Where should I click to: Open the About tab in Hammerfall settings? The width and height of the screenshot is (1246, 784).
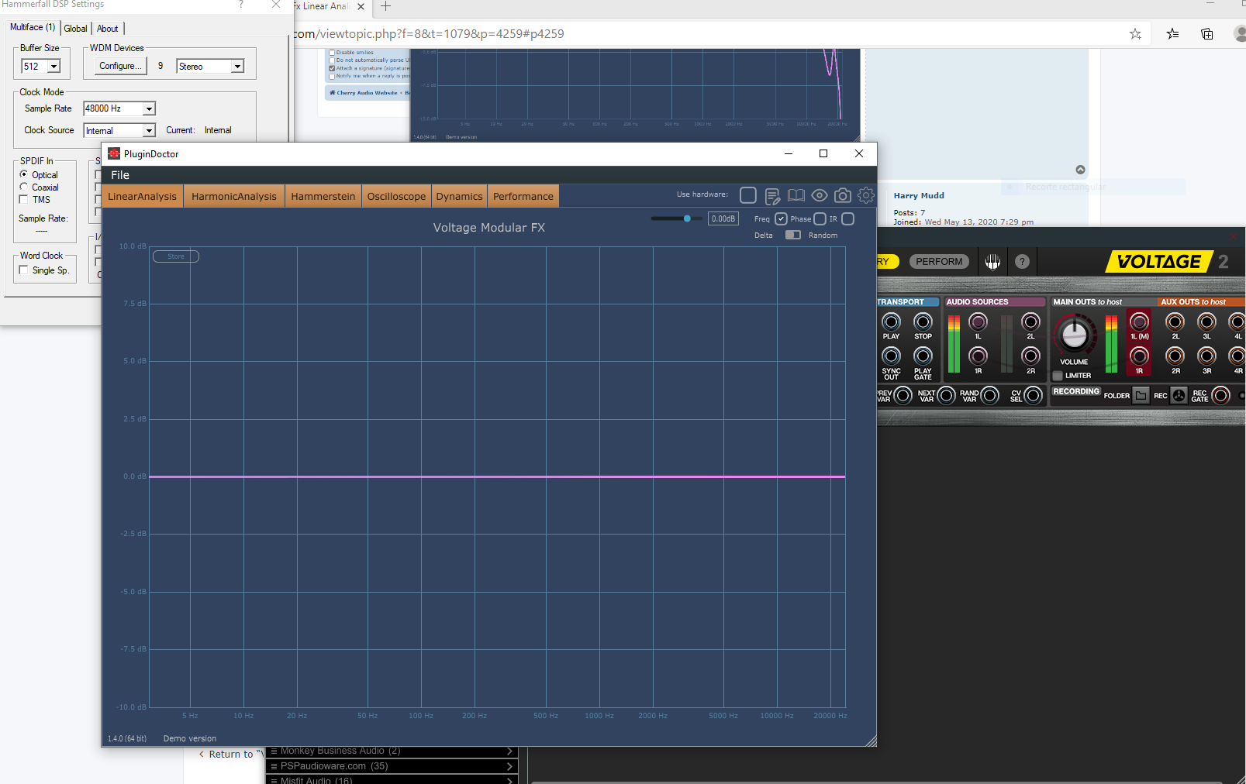[108, 29]
